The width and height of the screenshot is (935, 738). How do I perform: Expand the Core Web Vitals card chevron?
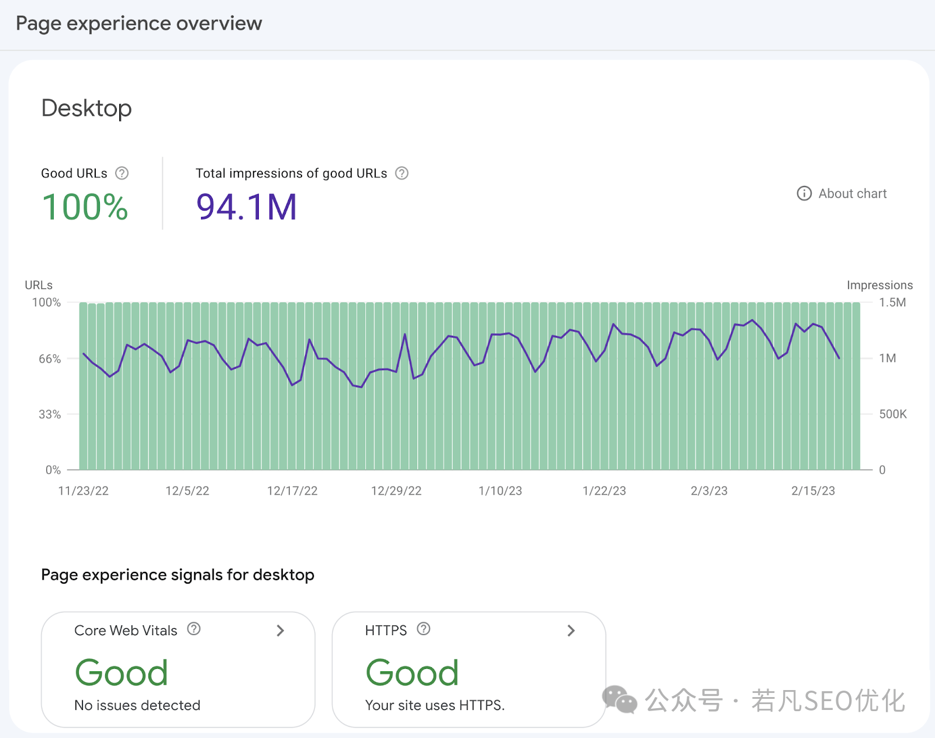280,630
